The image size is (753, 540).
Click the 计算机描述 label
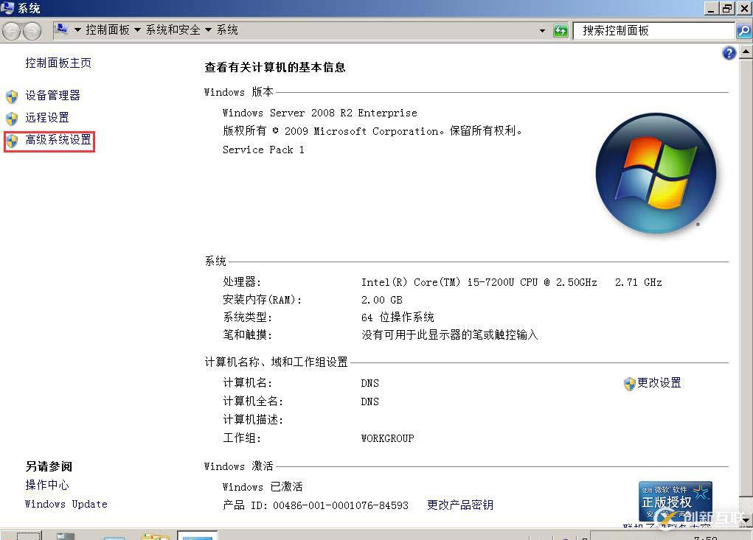253,420
